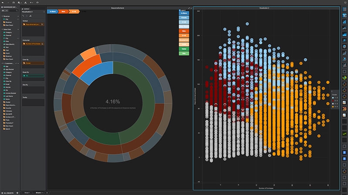The width and height of the screenshot is (348, 195).
Task: Remove Days since last purchase field icon
Action: pyautogui.click(x=43, y=24)
